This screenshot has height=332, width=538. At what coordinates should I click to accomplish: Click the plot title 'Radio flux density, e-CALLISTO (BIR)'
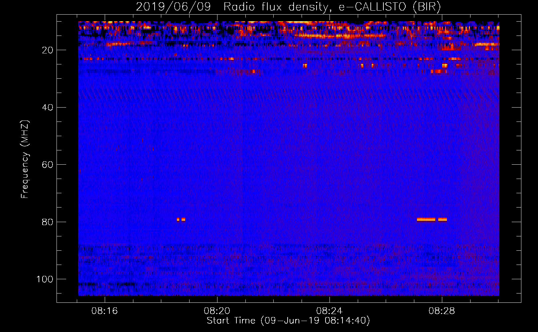[332, 7]
